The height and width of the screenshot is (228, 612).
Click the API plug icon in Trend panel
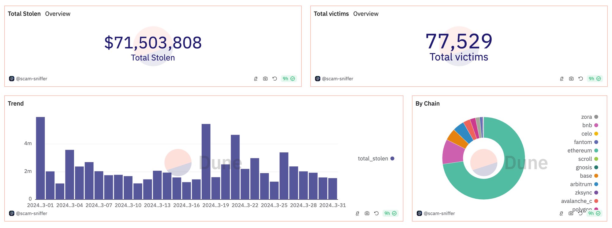(357, 213)
